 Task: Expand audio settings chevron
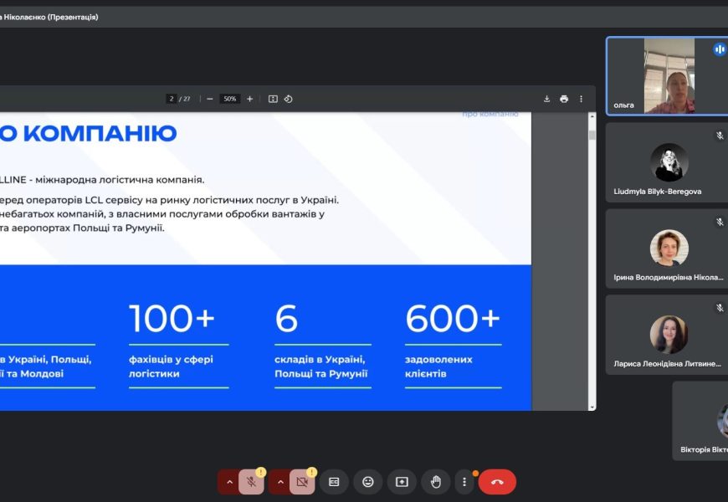pyautogui.click(x=229, y=482)
